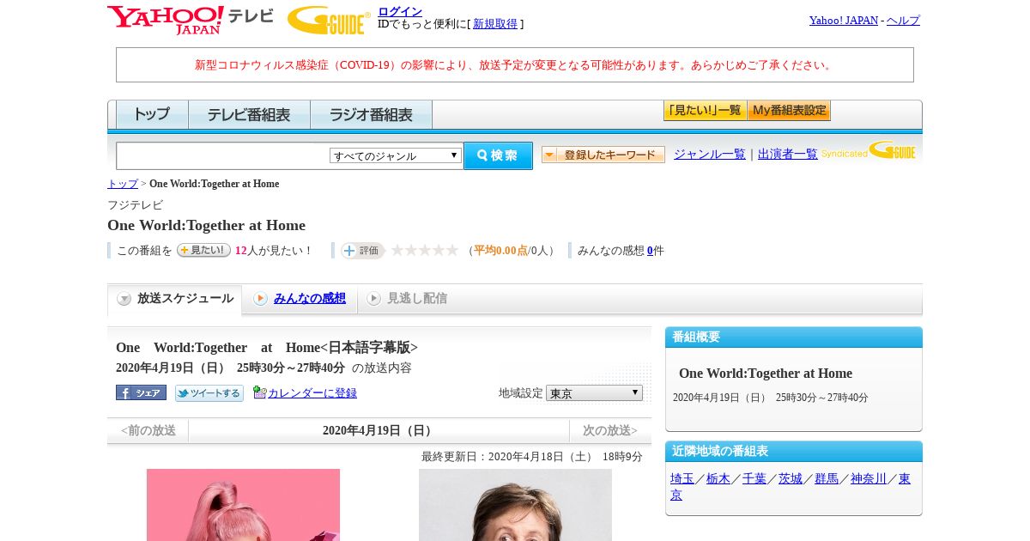Screen dimensions: 1030x541
Task: Switch to the ラジオ番組表 tab
Action: coord(371,114)
